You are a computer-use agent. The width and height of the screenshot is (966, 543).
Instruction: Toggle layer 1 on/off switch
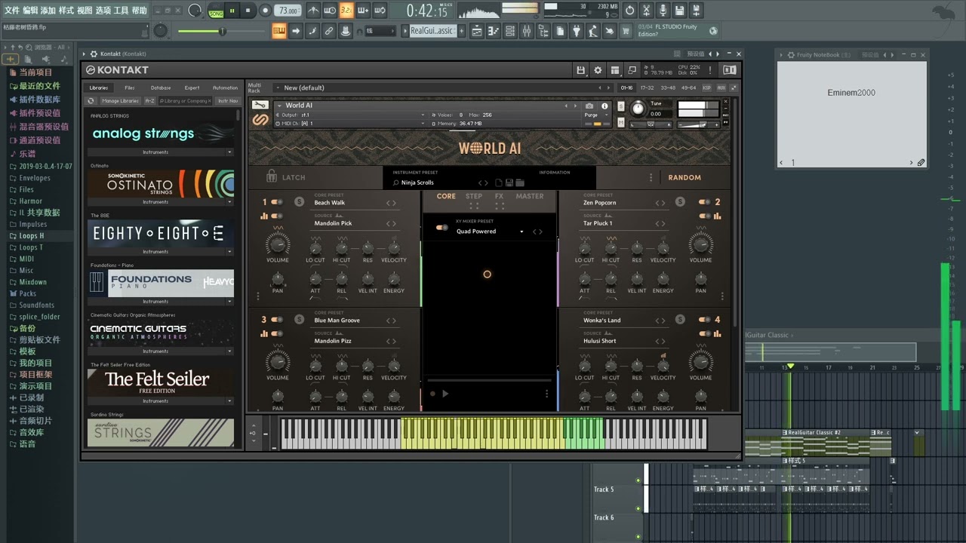[x=277, y=202]
